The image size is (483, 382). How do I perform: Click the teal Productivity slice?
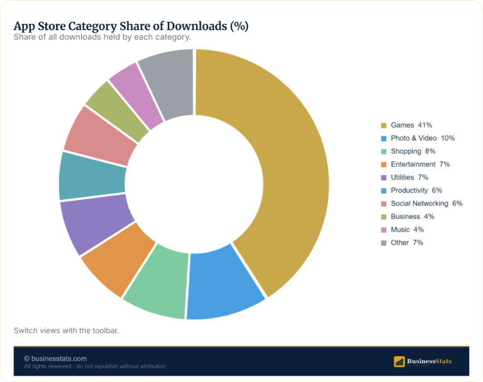click(x=92, y=177)
